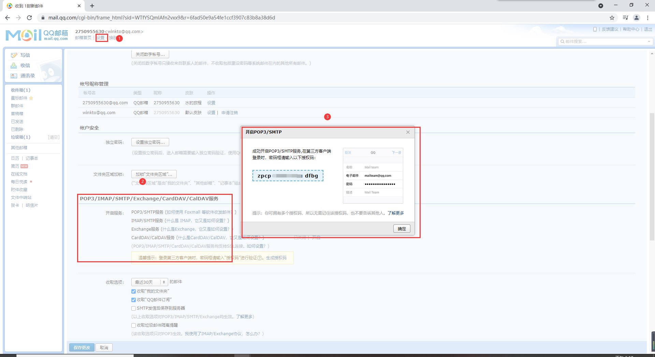
Task: Open 日历 calendar link
Action: click(15, 158)
